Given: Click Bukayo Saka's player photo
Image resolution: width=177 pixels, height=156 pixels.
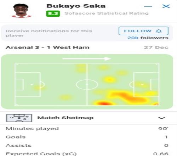Looking at the screenshot, I should pyautogui.click(x=21, y=11).
